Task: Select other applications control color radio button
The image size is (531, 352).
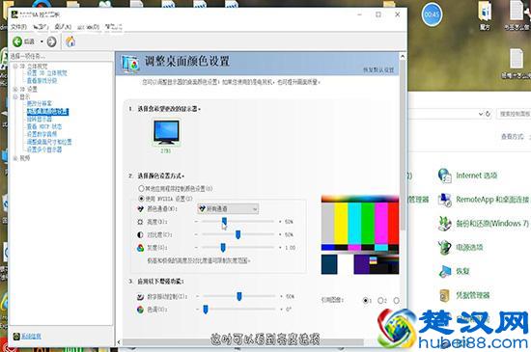Action: click(141, 188)
